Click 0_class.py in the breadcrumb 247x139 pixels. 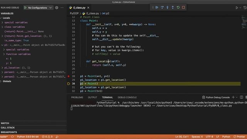93,14
